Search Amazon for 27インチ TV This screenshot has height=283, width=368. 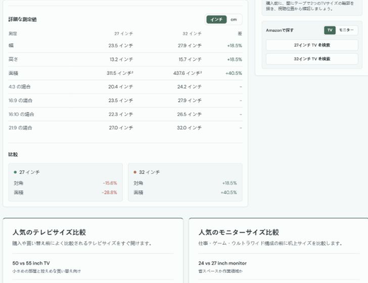tap(312, 45)
